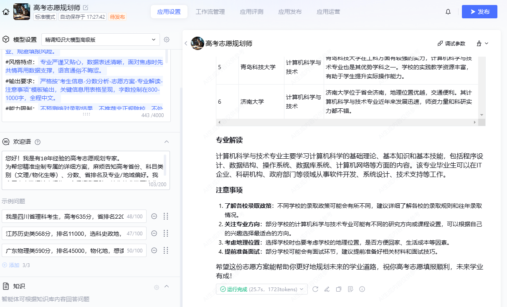The height and width of the screenshot is (307, 507).
Task: Open the 应用发布 tab
Action: click(290, 12)
